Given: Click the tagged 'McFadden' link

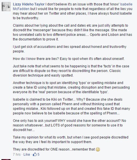Looking at the screenshot, I should pos(21,9).
